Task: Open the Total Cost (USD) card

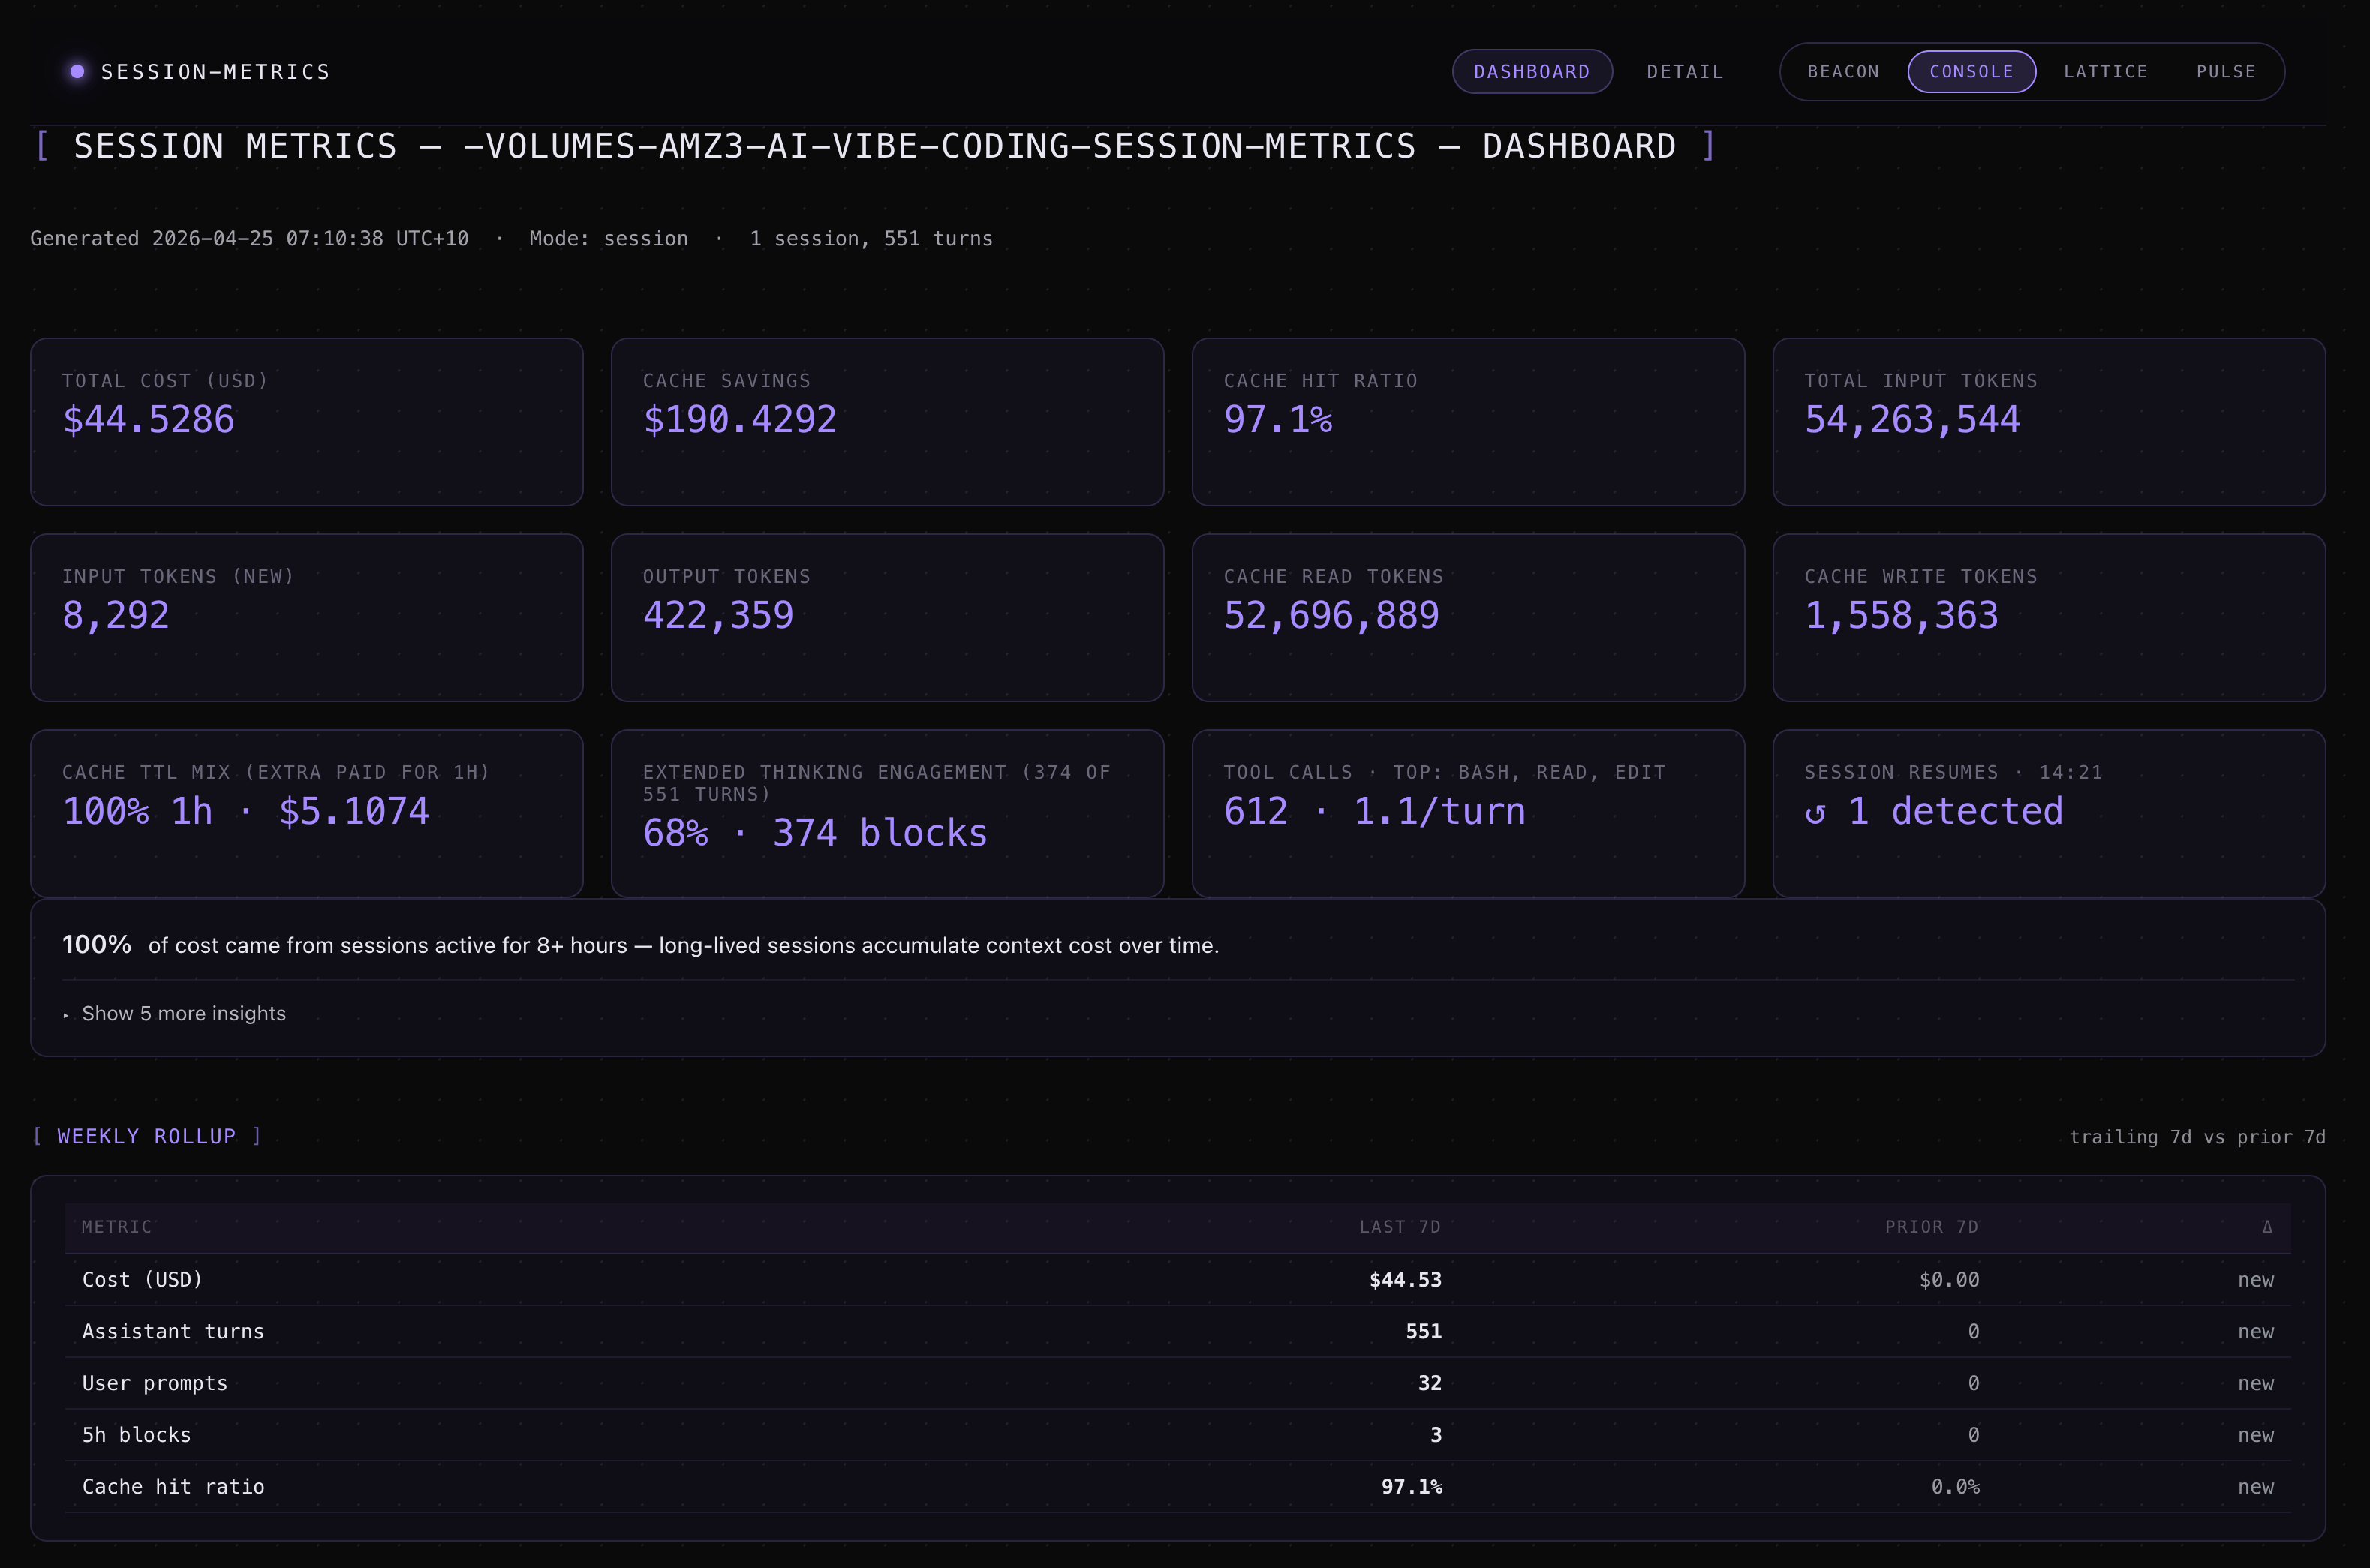Action: pyautogui.click(x=306, y=421)
